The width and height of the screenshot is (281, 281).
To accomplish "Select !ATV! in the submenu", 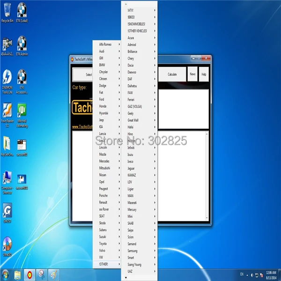I will tap(139, 10).
